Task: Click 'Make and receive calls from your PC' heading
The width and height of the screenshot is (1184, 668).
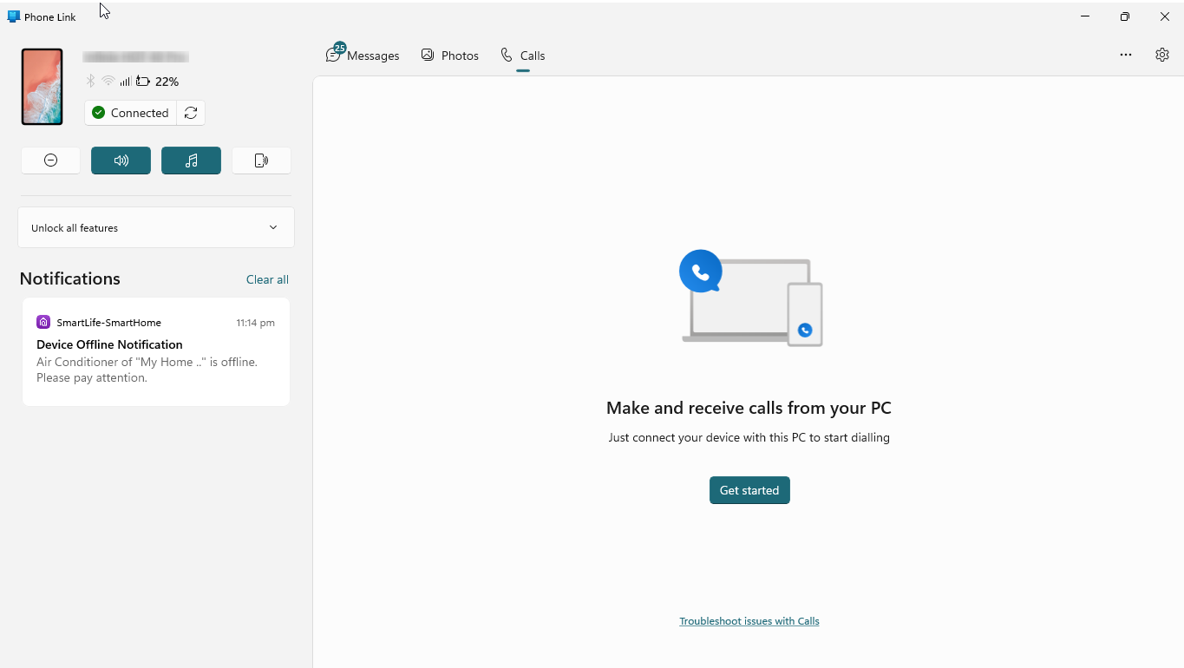Action: pos(749,408)
